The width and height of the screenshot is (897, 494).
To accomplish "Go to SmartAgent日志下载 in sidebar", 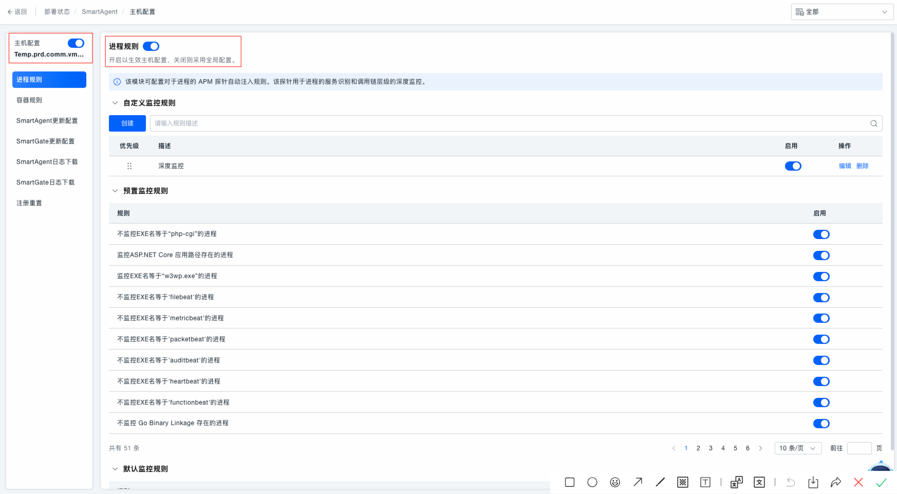I will (x=47, y=162).
